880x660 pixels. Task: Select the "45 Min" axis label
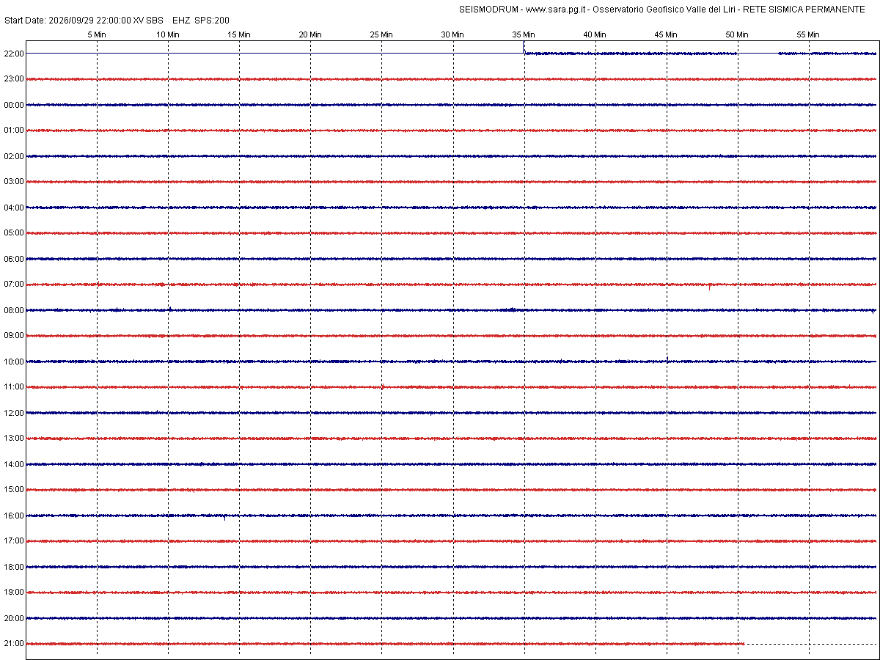click(x=666, y=34)
